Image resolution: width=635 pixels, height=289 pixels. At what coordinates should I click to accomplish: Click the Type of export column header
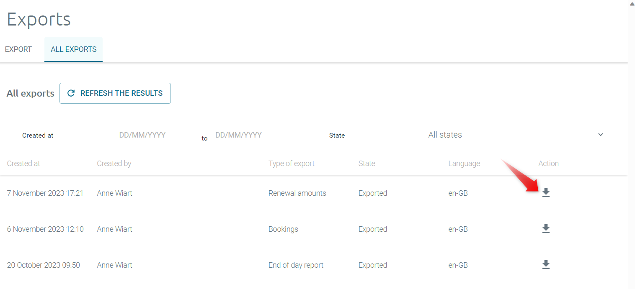click(291, 164)
